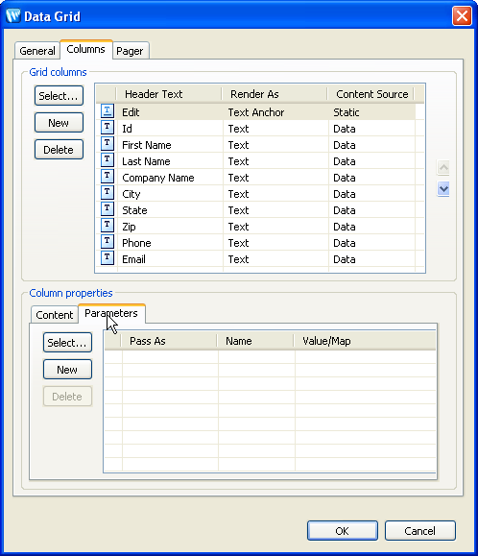Switch to the General tab
478x556 pixels.
[37, 51]
